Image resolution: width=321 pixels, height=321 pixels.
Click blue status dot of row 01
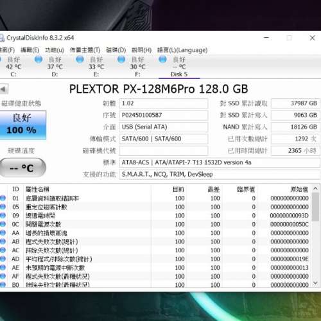[x=3, y=198]
